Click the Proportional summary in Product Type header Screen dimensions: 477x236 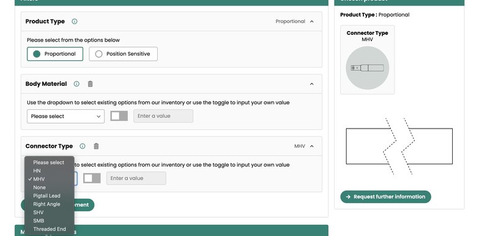[x=290, y=21]
